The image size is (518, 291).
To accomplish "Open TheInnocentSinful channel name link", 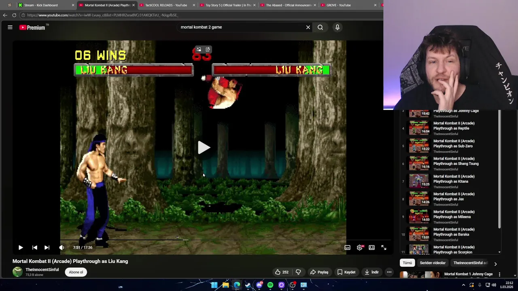I will [x=42, y=270].
